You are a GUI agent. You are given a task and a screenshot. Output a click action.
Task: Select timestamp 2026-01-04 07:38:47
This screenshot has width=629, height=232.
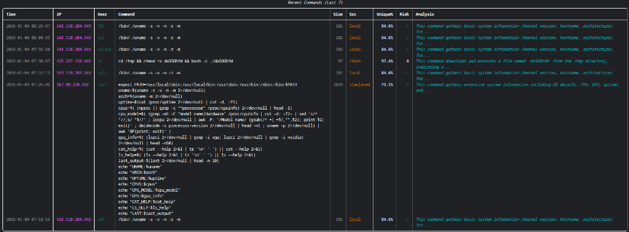tap(28, 61)
